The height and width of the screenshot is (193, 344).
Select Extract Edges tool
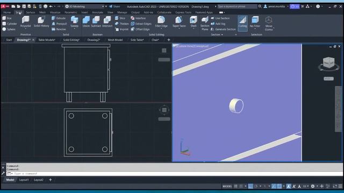click(141, 24)
